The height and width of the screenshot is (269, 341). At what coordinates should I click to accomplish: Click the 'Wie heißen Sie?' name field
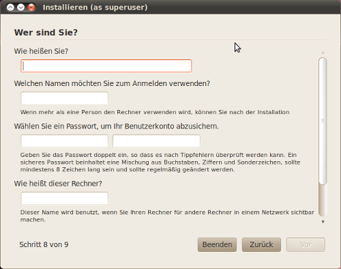pos(106,66)
